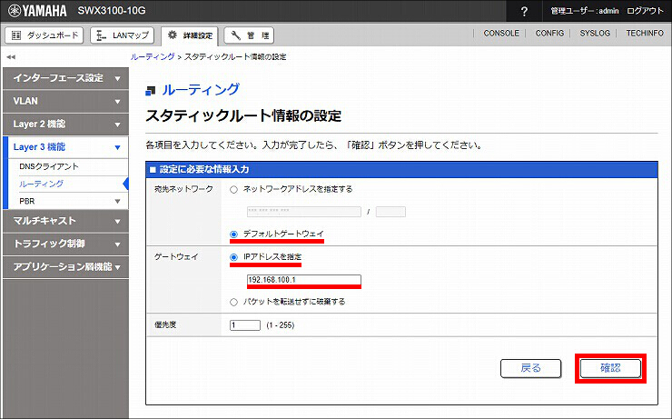The height and width of the screenshot is (419, 672).
Task: Select パケットを転送せずに破棄する radio button
Action: (x=233, y=302)
